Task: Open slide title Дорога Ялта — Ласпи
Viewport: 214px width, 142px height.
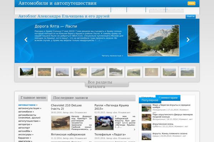Action: pyautogui.click(x=56, y=26)
